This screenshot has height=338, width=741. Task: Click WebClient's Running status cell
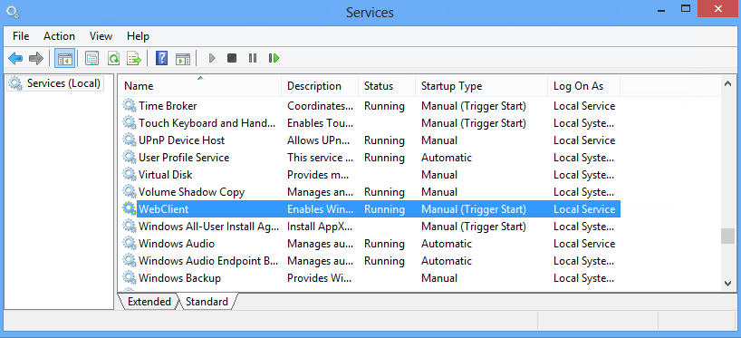[x=384, y=209]
